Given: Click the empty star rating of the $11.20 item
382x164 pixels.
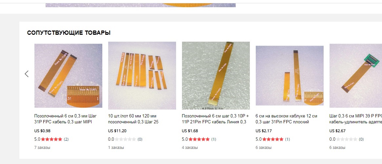Looking at the screenshot, I should point(126,139).
